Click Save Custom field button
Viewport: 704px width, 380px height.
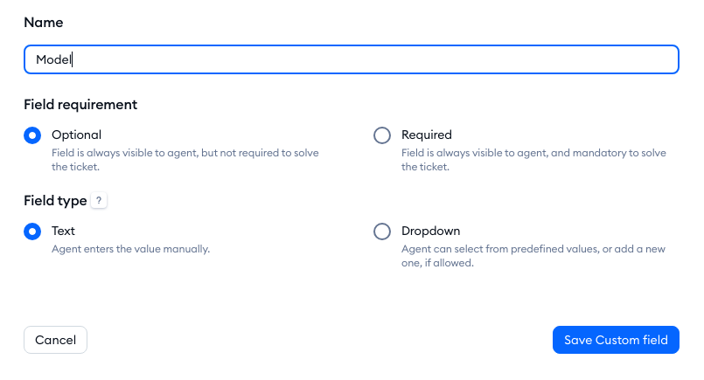click(616, 340)
